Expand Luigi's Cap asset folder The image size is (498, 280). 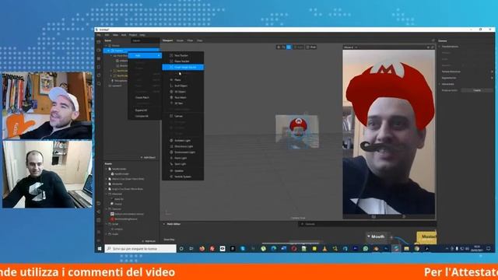(x=107, y=189)
